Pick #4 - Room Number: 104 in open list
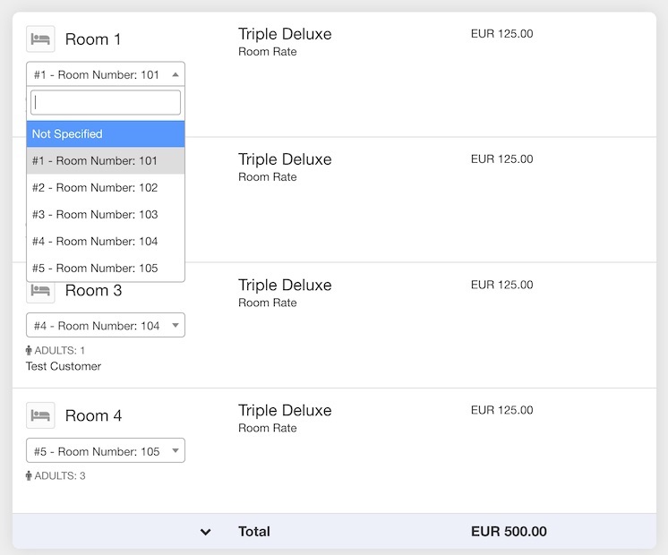 click(106, 241)
